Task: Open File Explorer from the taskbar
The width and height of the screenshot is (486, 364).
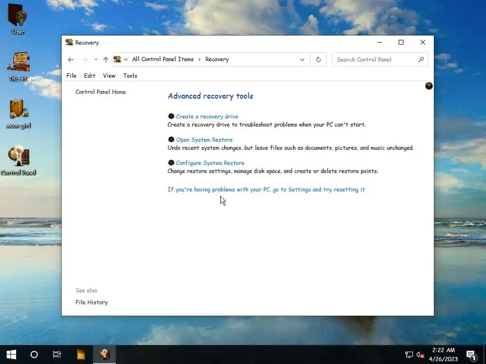Action: click(x=81, y=355)
